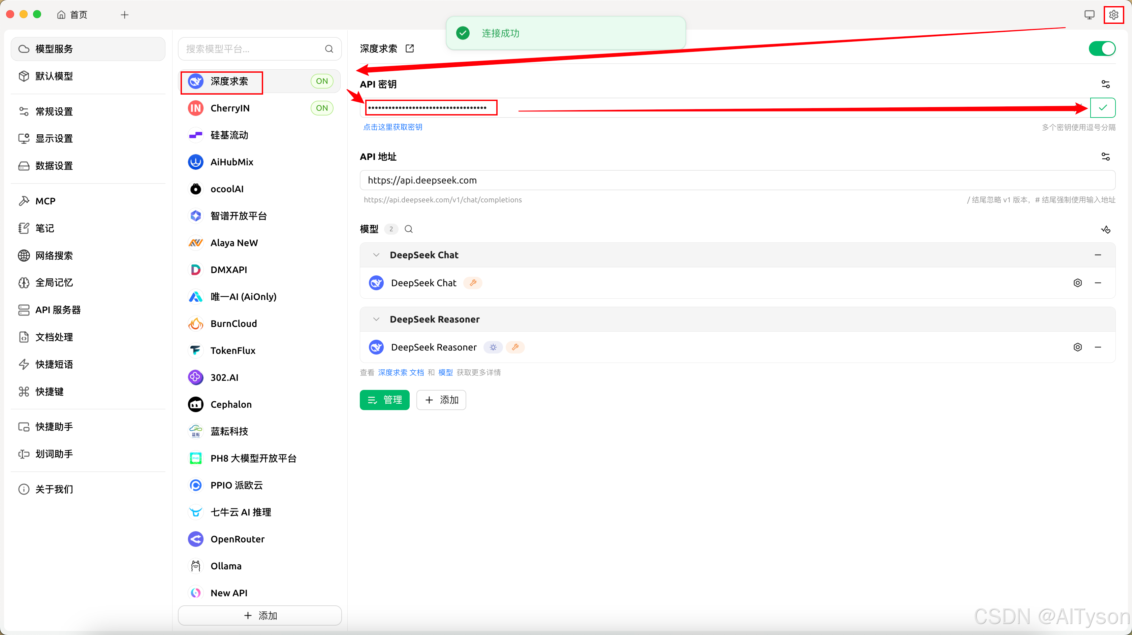Switch to the 首页 tab

point(72,14)
